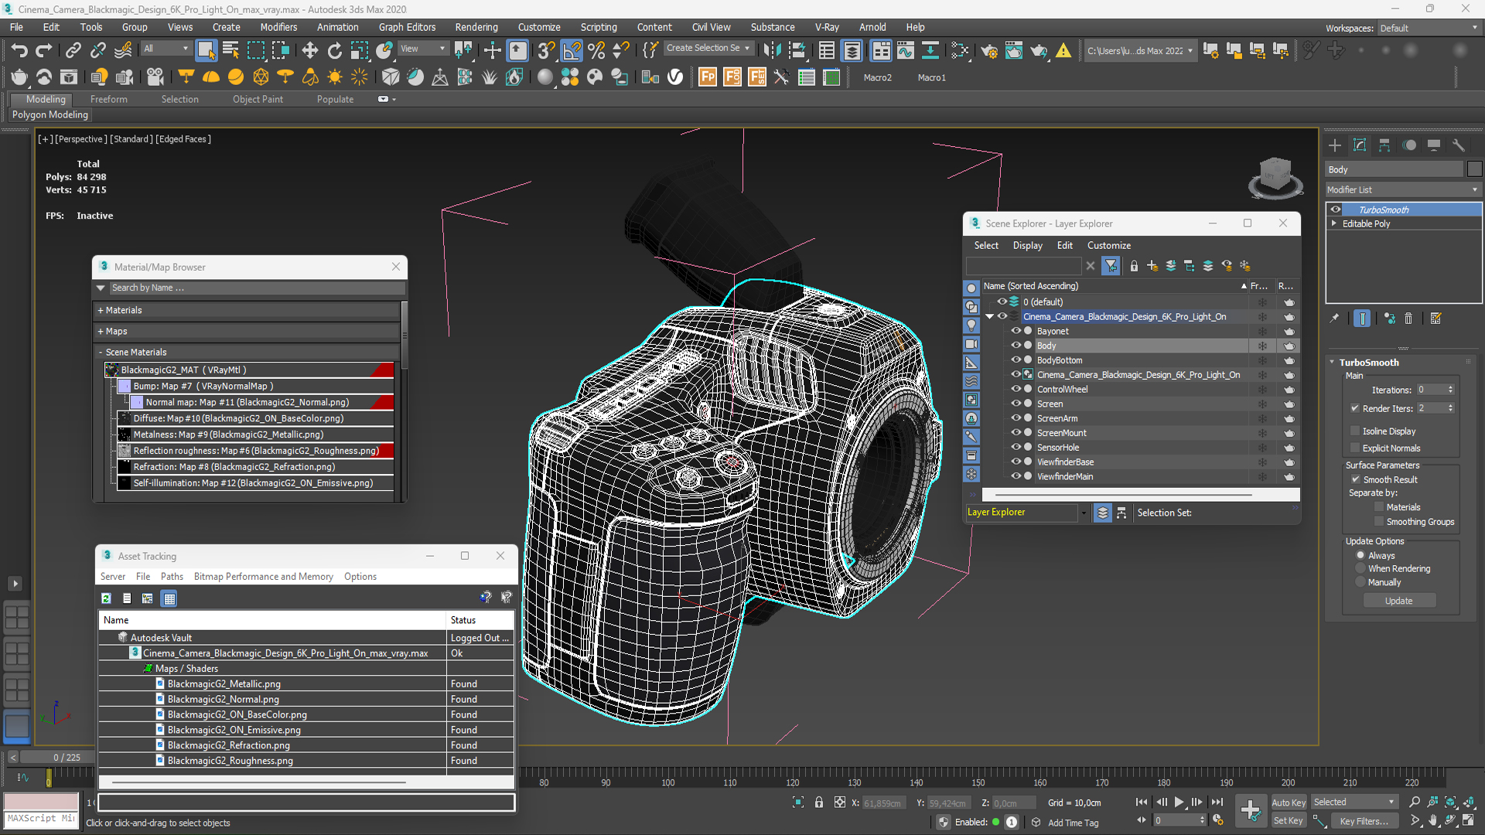1485x835 pixels.
Task: Toggle TurboSmooth modifier eye icon in stack
Action: point(1336,210)
